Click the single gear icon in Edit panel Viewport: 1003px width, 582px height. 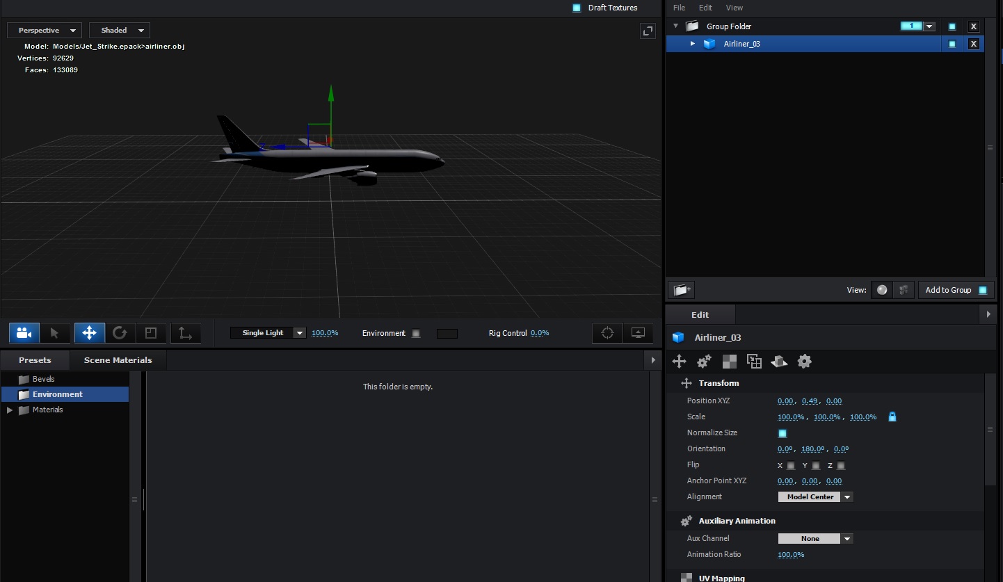click(805, 361)
